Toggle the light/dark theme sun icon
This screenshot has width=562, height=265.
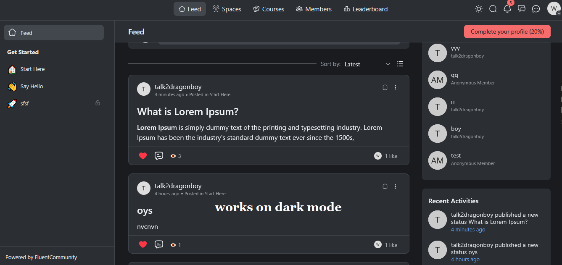479,9
